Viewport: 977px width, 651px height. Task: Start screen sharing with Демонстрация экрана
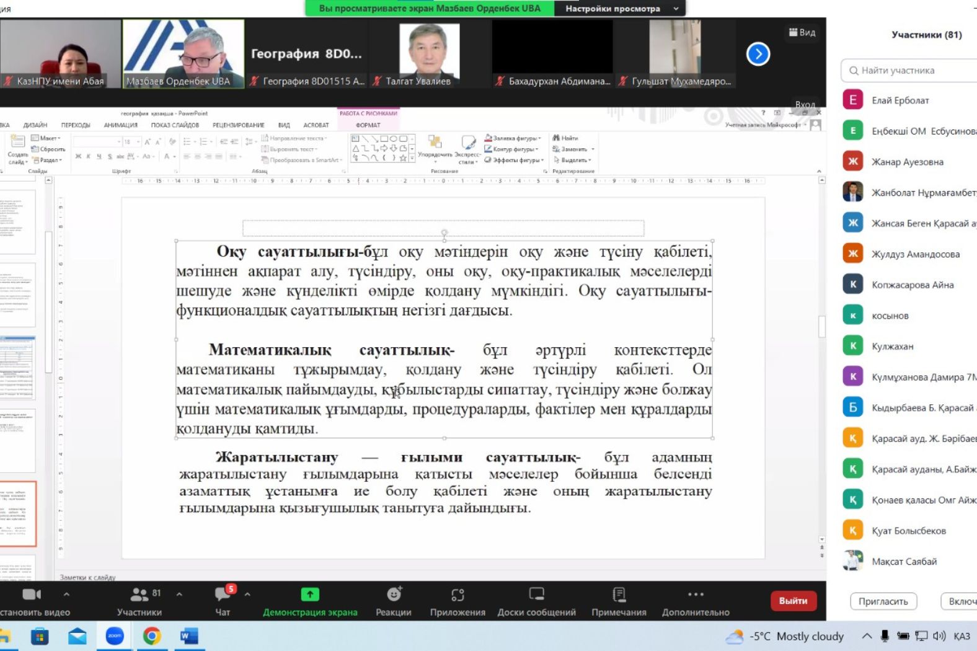pos(310,595)
